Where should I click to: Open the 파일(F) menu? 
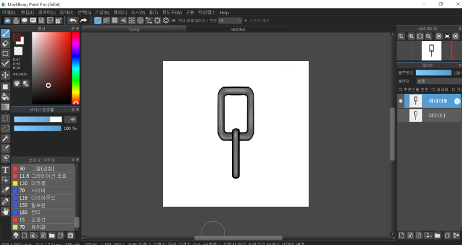point(9,12)
